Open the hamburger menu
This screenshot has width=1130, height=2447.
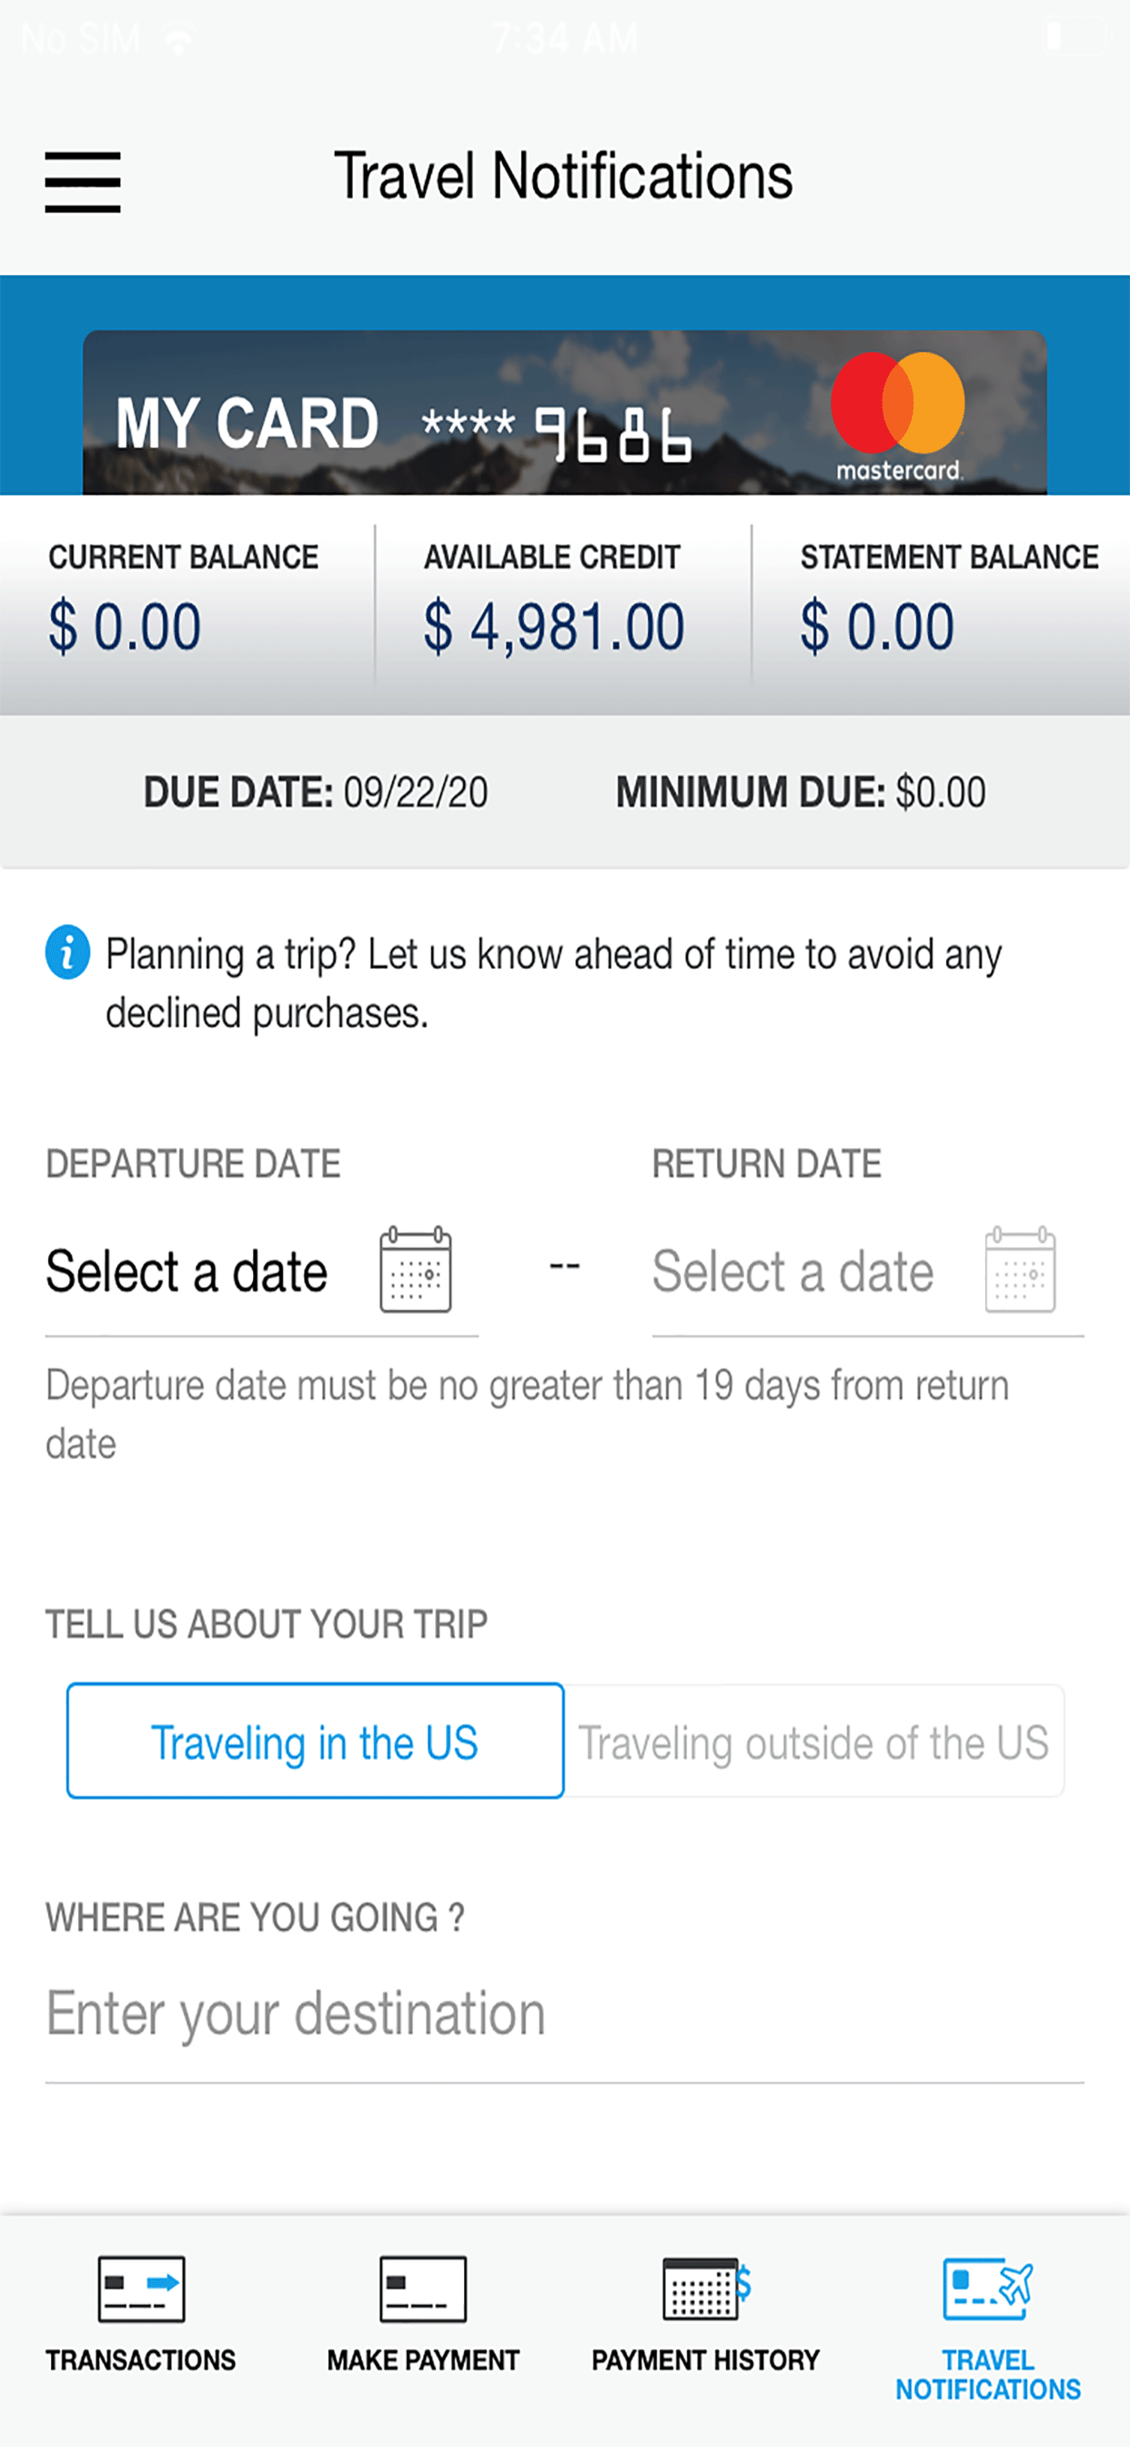83,181
